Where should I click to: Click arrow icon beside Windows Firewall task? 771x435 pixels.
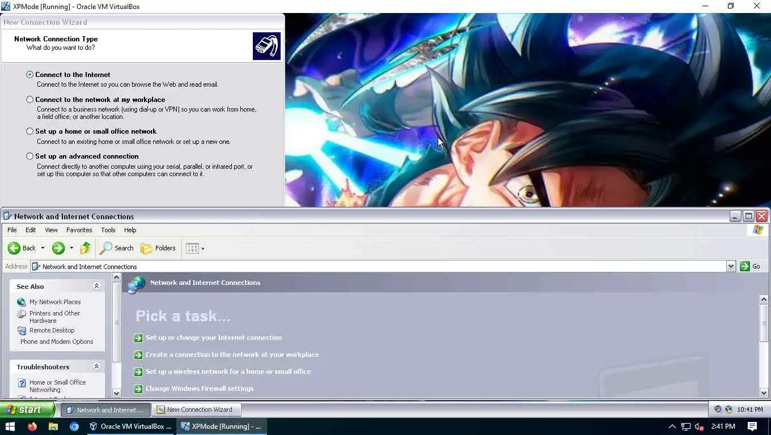point(138,389)
